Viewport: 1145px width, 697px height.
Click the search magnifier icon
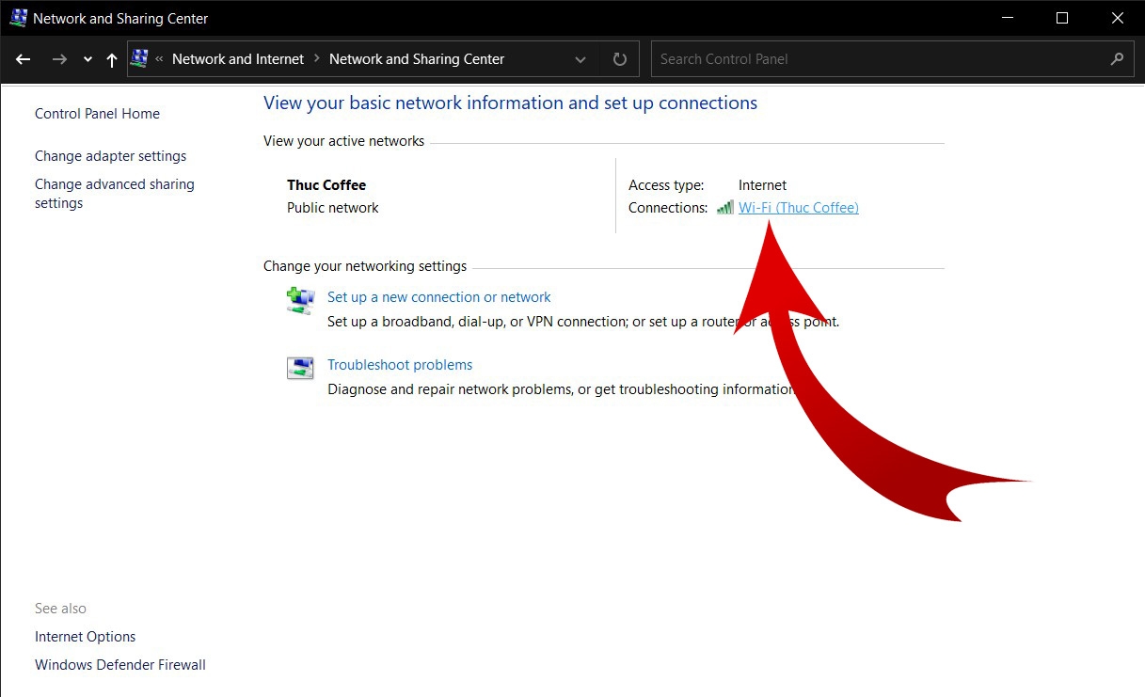point(1117,58)
